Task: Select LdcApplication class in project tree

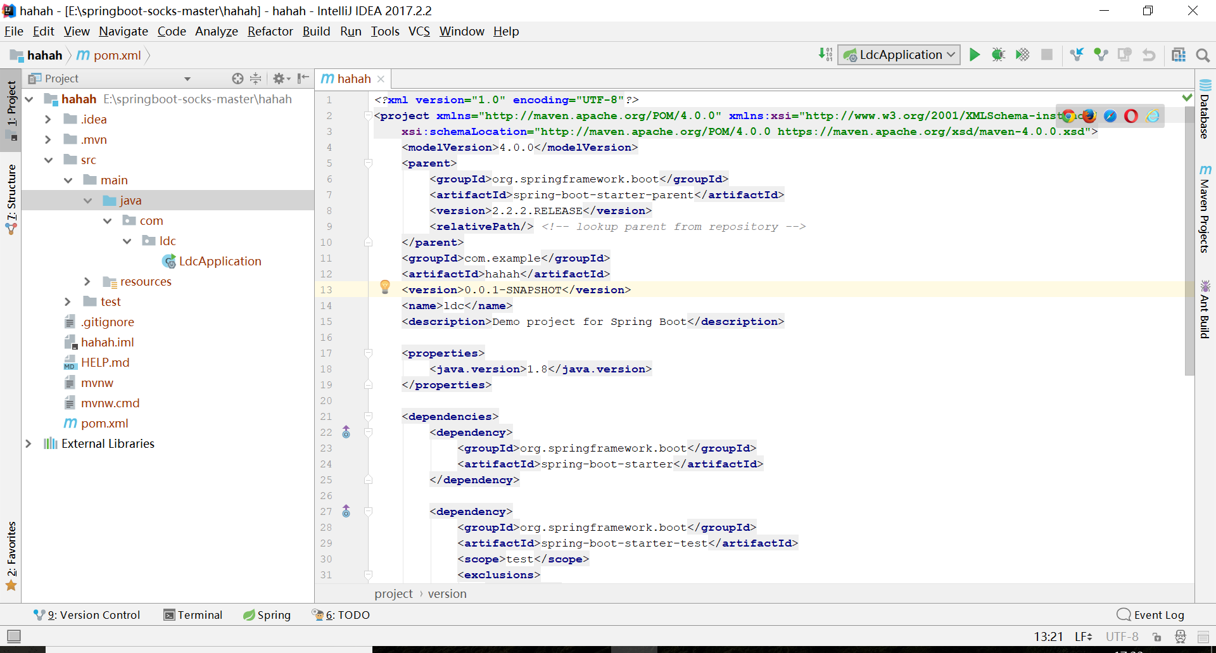Action: tap(212, 261)
